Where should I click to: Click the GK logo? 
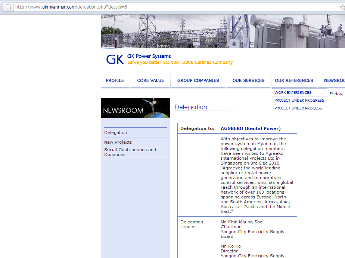pos(115,60)
